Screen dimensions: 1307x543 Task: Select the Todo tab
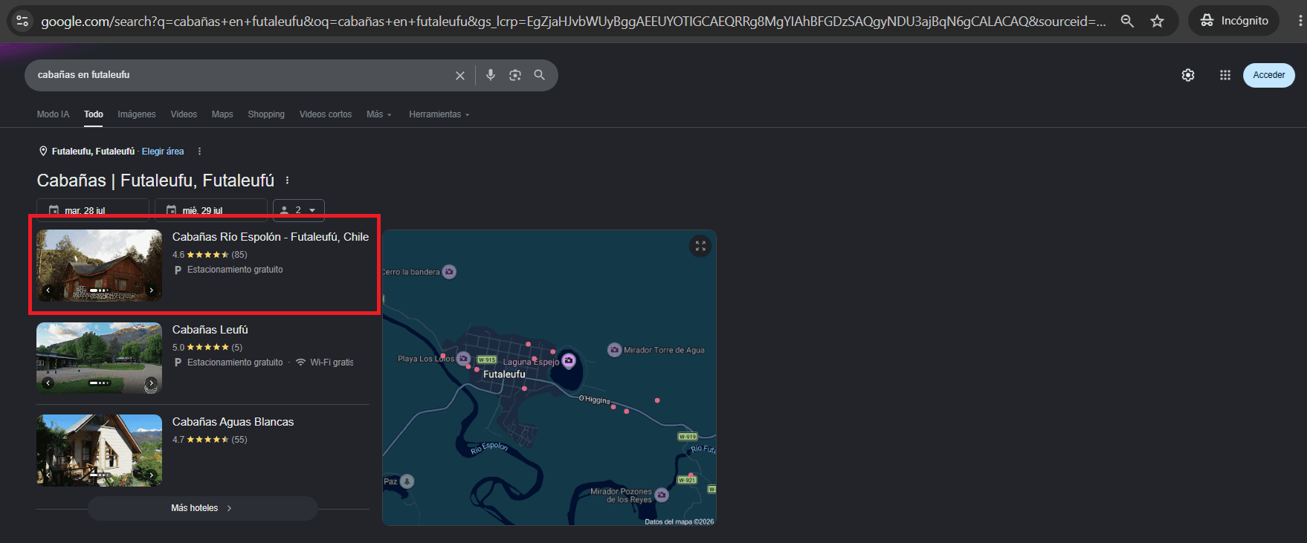point(94,114)
